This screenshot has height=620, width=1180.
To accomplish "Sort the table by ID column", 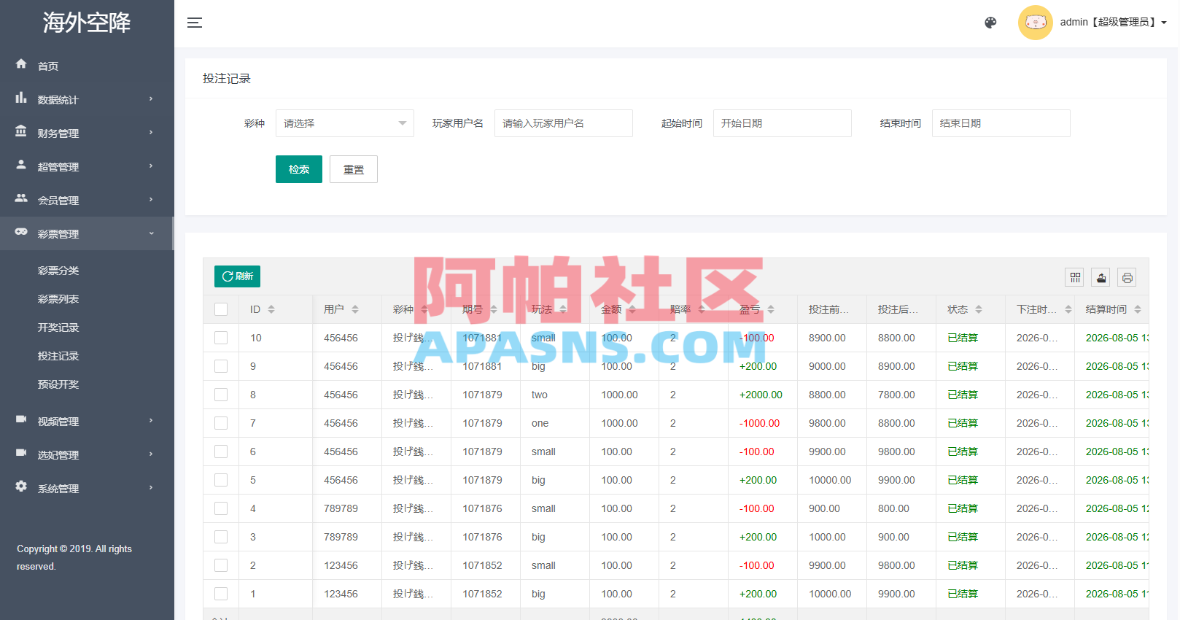I will pyautogui.click(x=271, y=309).
